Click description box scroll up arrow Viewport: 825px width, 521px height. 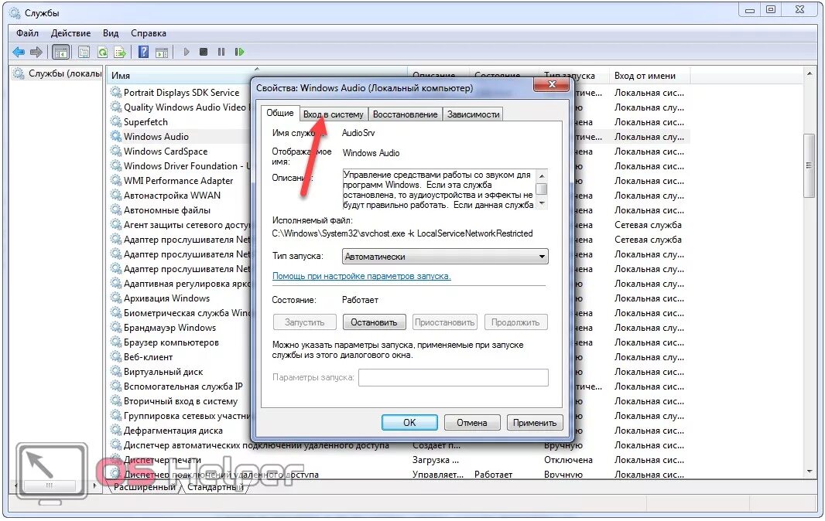pyautogui.click(x=542, y=175)
